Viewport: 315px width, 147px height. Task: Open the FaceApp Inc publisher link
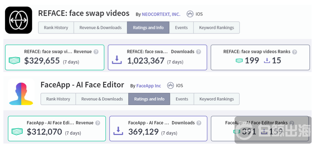pyautogui.click(x=149, y=86)
